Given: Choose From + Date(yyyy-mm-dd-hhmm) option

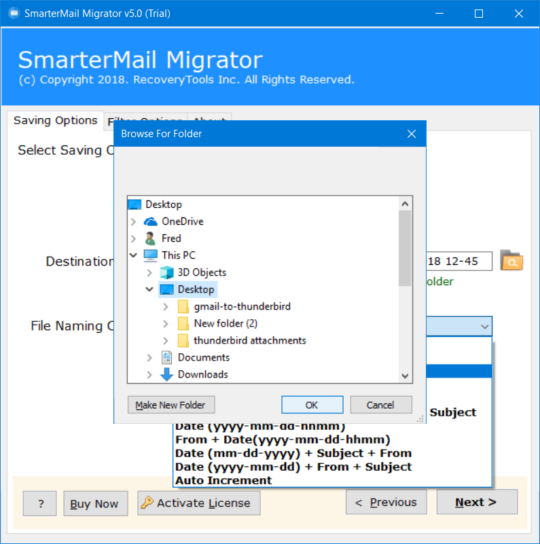Looking at the screenshot, I should coord(283,439).
